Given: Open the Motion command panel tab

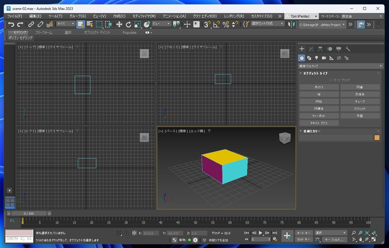Looking at the screenshot, I should pos(330,49).
